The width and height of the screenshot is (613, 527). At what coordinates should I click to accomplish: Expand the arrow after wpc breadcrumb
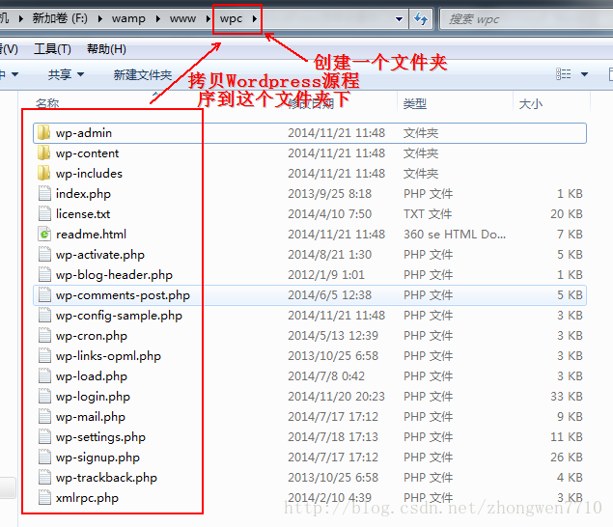(x=255, y=18)
